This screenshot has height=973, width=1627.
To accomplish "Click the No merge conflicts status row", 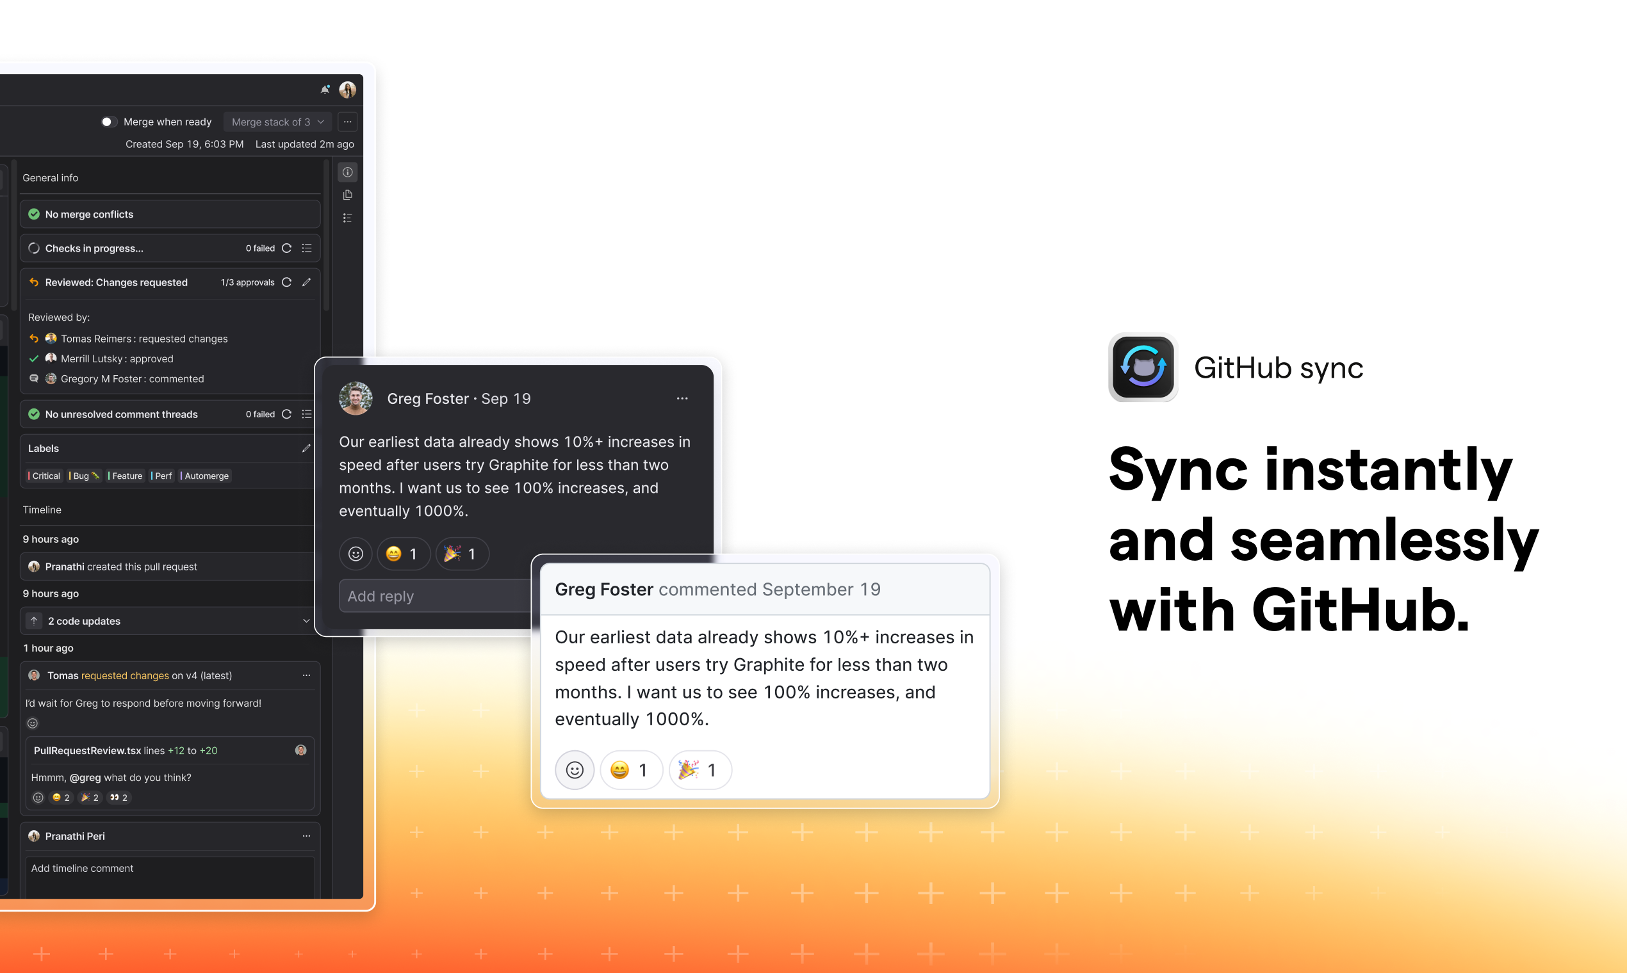I will 170,214.
